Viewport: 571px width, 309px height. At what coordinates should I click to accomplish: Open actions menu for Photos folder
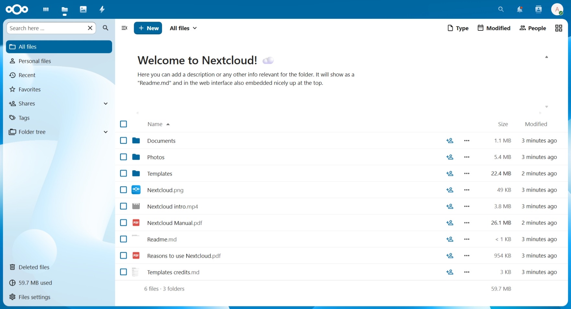[x=467, y=157]
